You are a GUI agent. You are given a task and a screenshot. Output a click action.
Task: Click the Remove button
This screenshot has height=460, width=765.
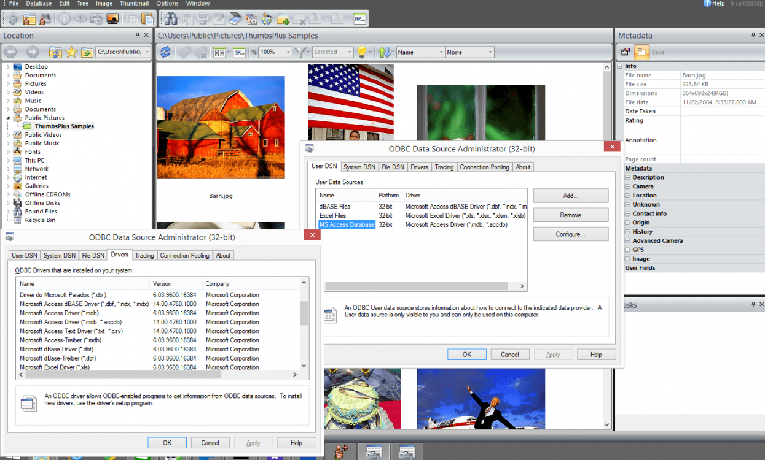pos(571,215)
